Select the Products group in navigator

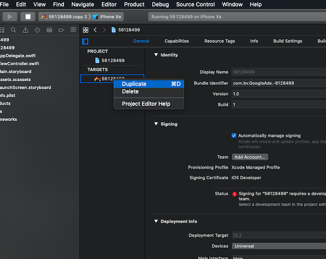point(5,104)
